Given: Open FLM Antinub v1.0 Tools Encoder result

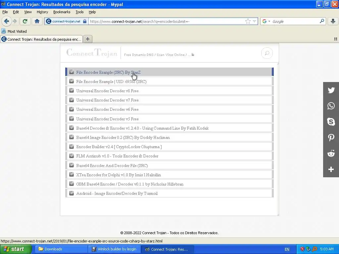Looking at the screenshot, I should point(169,156).
